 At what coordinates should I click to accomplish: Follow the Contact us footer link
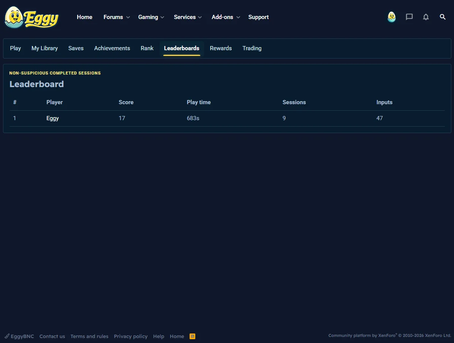coord(52,336)
